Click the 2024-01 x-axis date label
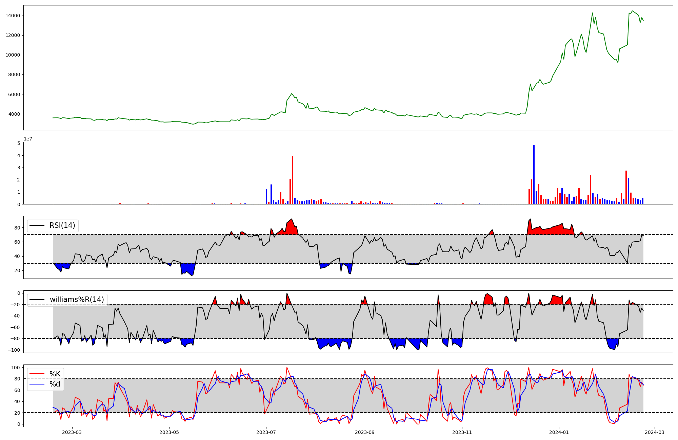This screenshot has width=678, height=440. pos(559,432)
